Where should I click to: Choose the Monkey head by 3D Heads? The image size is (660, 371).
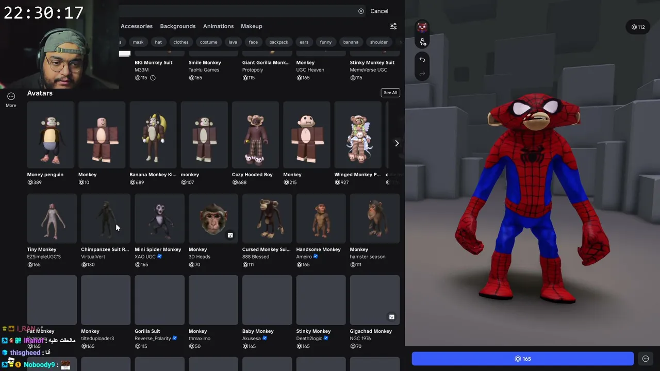click(213, 218)
